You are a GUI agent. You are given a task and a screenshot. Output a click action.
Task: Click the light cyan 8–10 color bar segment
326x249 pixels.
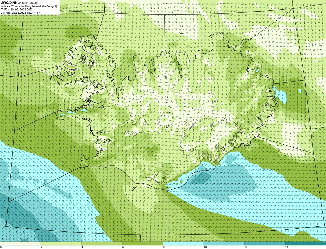(x=183, y=243)
